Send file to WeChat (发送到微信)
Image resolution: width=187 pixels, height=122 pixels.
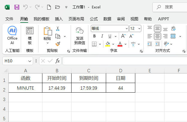point(80,36)
